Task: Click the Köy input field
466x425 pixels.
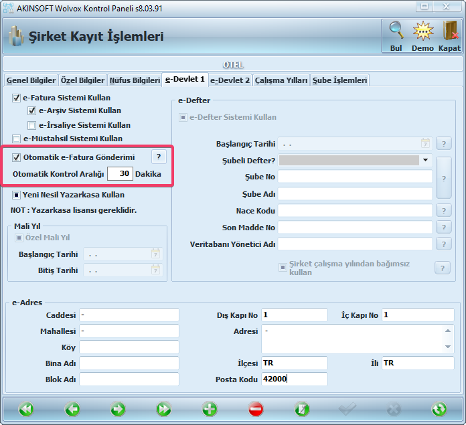Action: (x=129, y=347)
